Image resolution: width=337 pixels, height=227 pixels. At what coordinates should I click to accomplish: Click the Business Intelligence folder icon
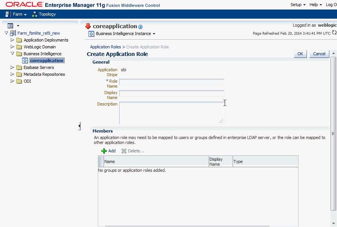(x=19, y=54)
